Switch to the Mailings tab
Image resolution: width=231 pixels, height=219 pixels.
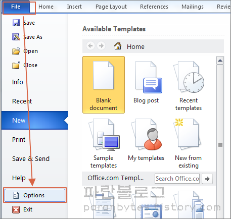193,7
